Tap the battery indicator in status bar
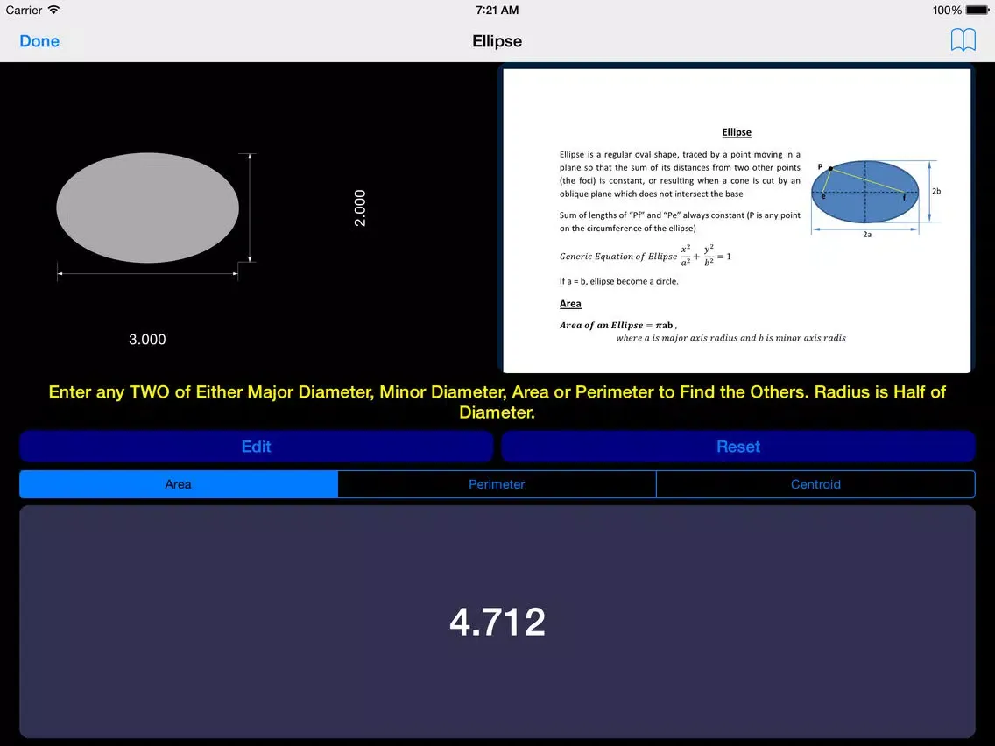This screenshot has width=995, height=746. 977,11
